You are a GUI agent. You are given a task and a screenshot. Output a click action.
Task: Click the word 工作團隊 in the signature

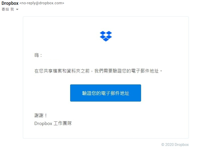click(63, 123)
